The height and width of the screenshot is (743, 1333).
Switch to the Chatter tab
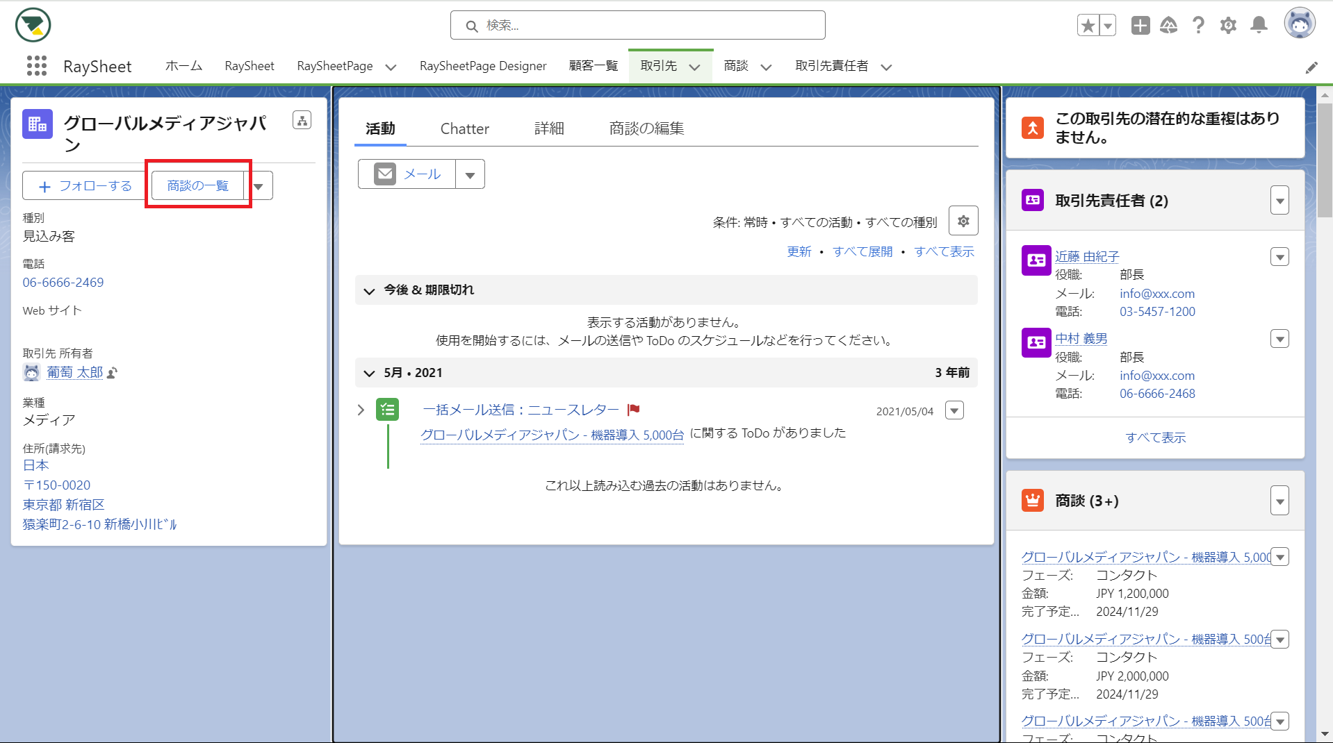click(464, 128)
